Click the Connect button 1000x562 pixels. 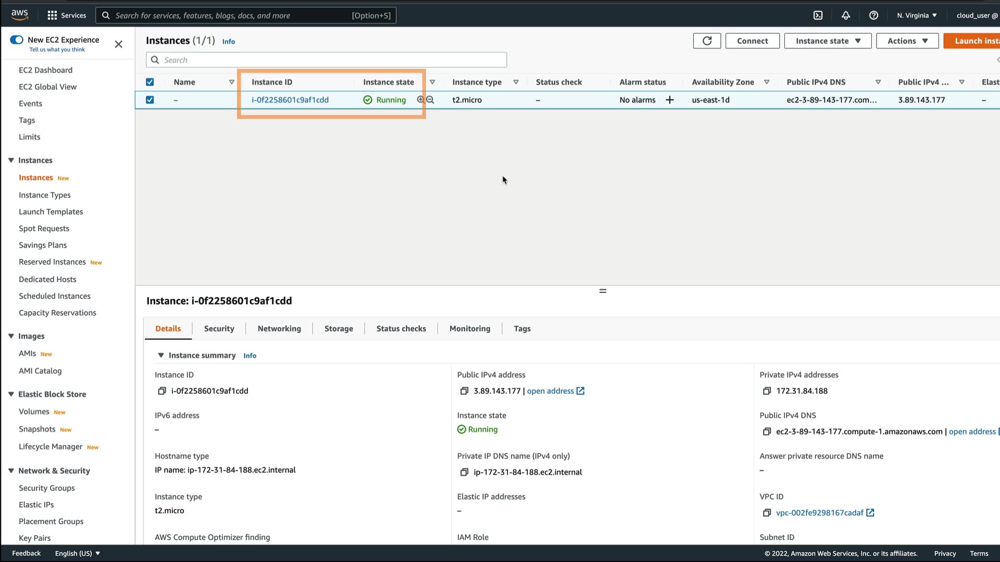[752, 41]
